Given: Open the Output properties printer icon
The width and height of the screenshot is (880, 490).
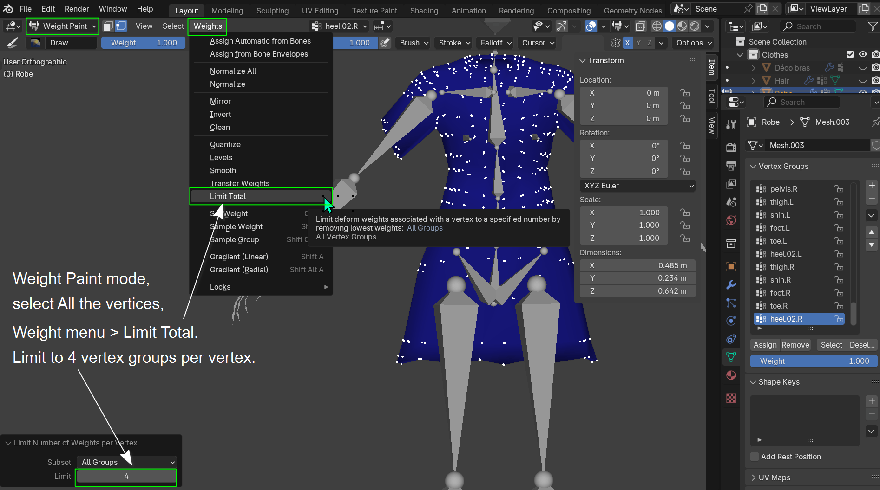Looking at the screenshot, I should click(x=731, y=166).
